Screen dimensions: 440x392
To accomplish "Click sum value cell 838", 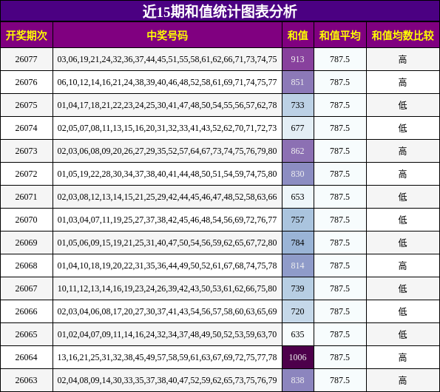I will (x=298, y=380).
